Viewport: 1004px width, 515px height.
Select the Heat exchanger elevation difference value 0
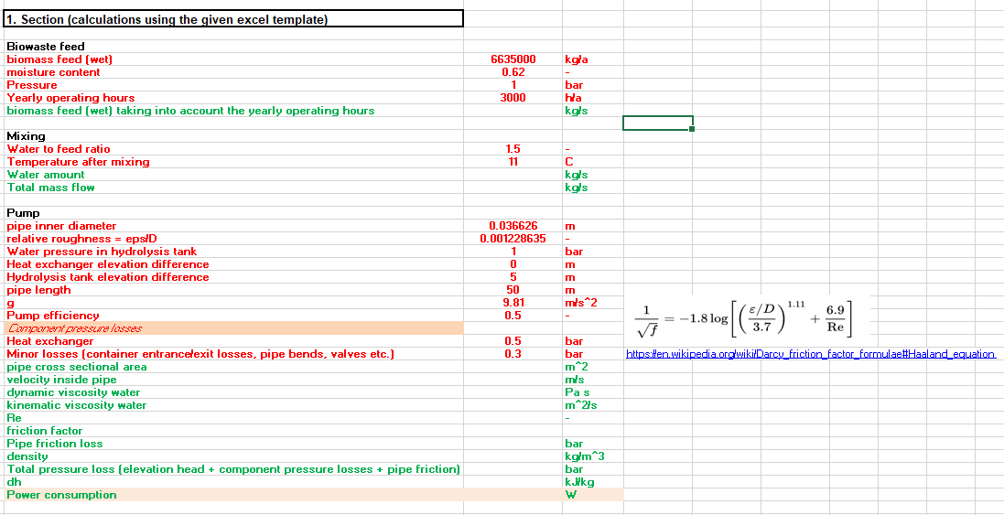[x=513, y=264]
